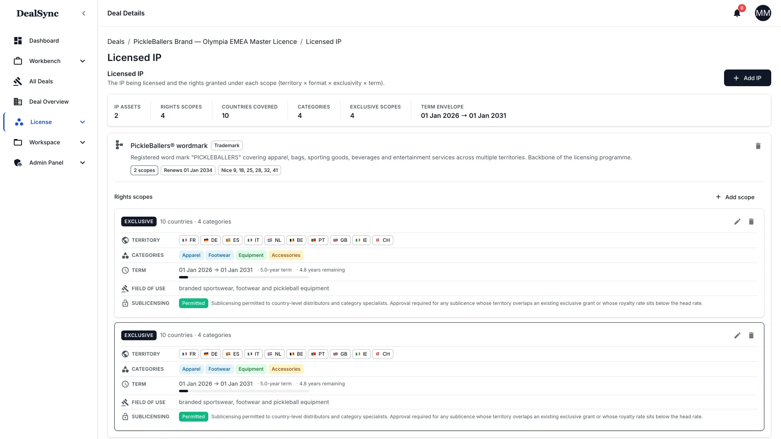The width and height of the screenshot is (781, 439).
Task: Click the Nice 9, 18, 25, 28, 32, 41 chip
Action: [249, 170]
